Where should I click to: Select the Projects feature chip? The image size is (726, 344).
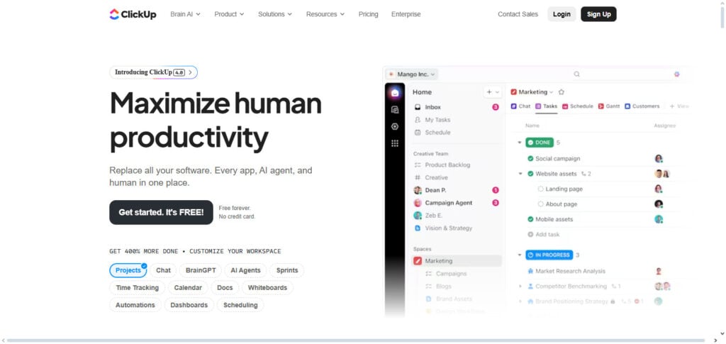(128, 270)
